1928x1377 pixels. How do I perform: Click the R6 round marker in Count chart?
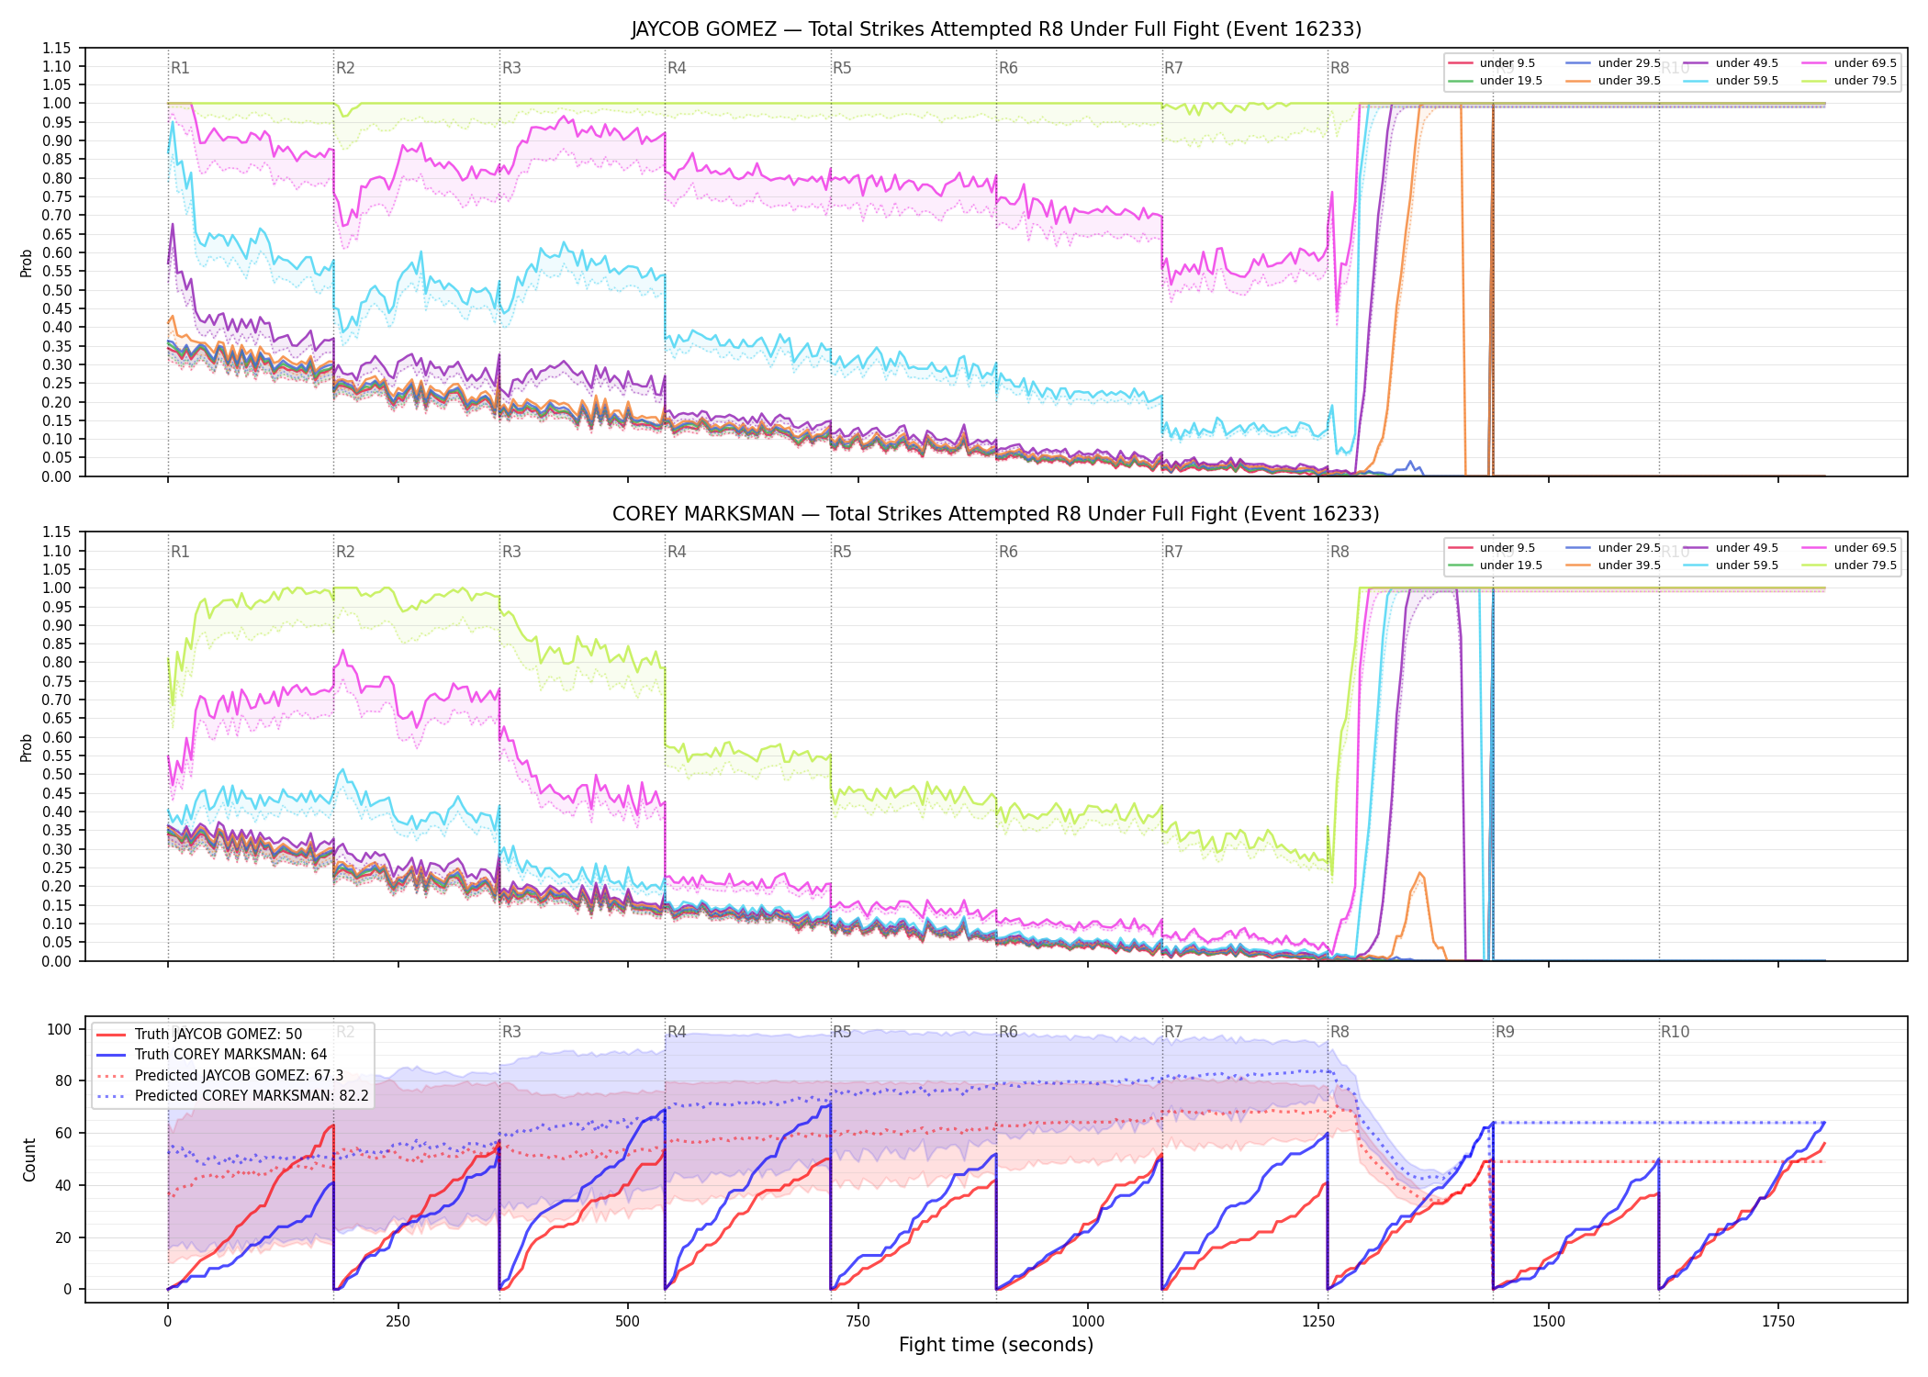click(x=1008, y=1032)
